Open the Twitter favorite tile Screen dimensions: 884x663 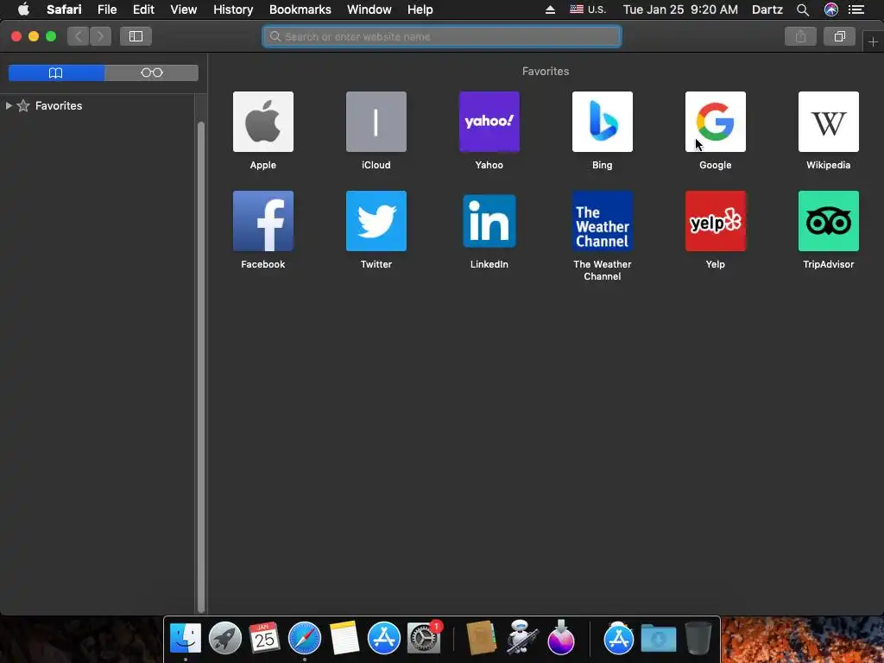click(376, 221)
